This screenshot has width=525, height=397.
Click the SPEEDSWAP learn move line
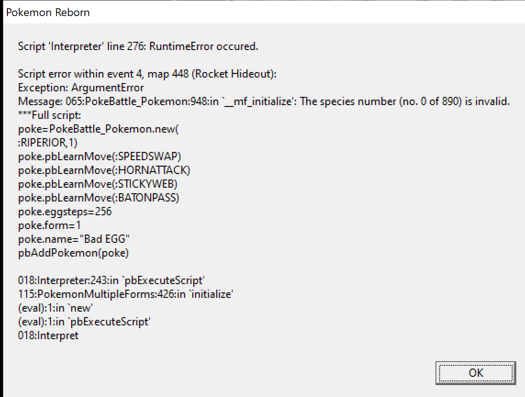[x=100, y=157]
